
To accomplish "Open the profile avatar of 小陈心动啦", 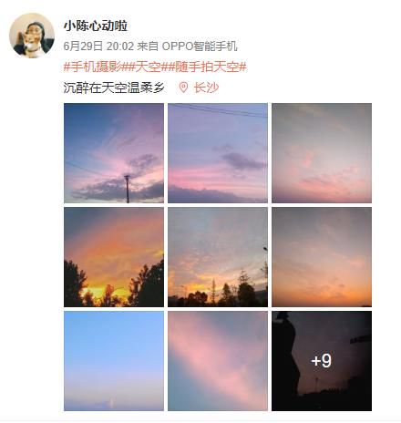I will point(32,36).
